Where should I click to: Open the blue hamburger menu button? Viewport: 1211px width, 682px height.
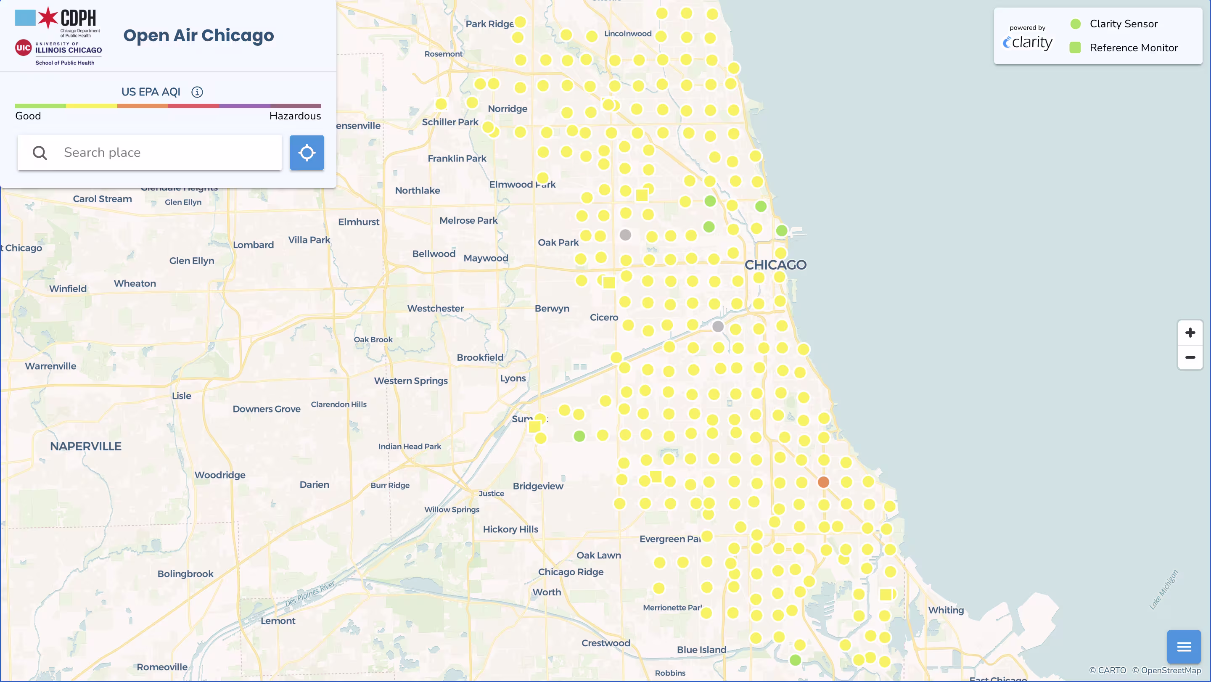[1183, 647]
